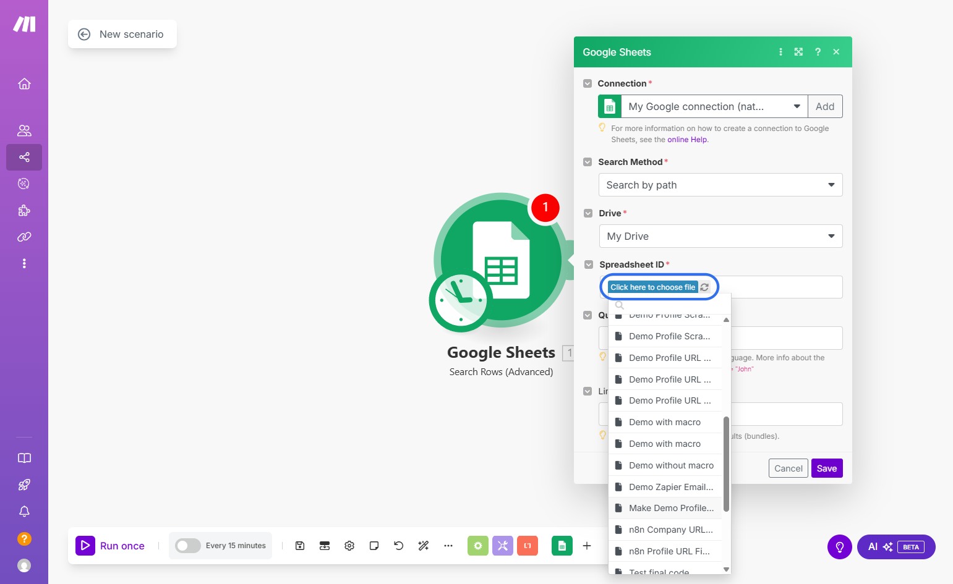Open the Templates puzzle icon in sidebar
The height and width of the screenshot is (584, 953).
coord(24,210)
